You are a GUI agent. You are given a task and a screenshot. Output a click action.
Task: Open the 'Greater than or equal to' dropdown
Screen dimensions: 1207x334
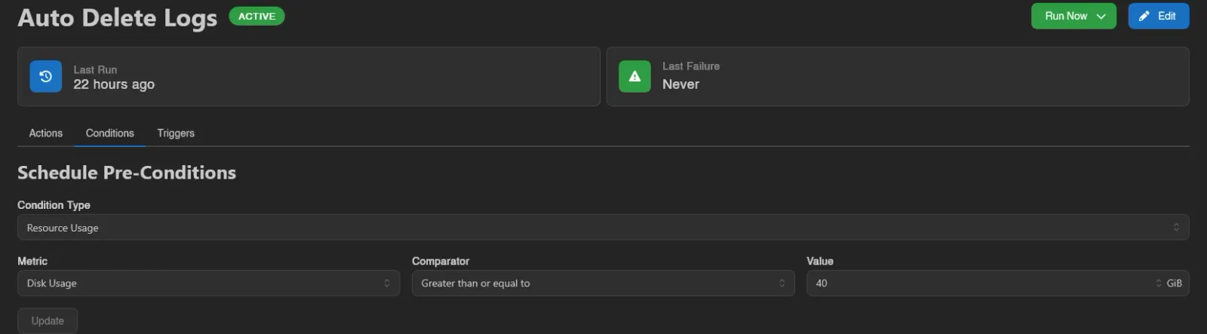coord(603,283)
